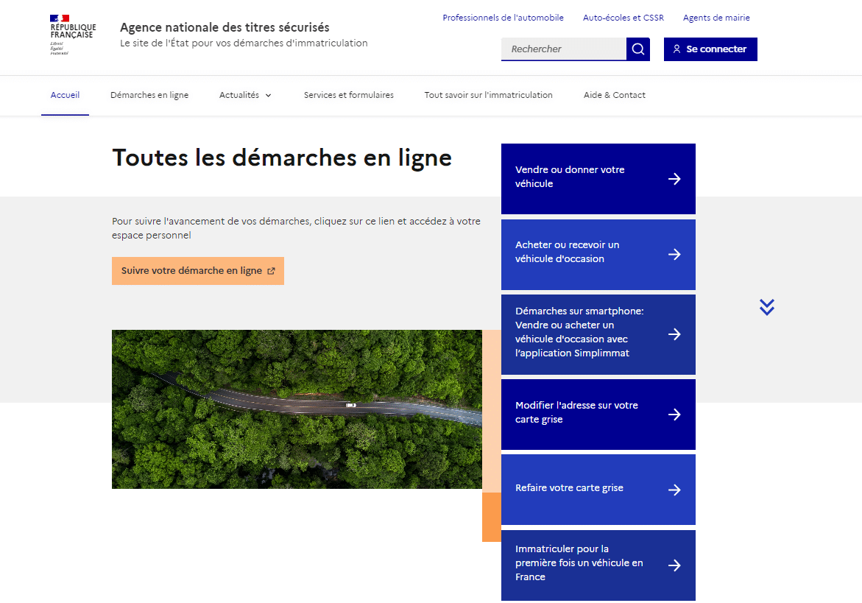Go to the Accueil tab
The image size is (862, 603).
(65, 95)
